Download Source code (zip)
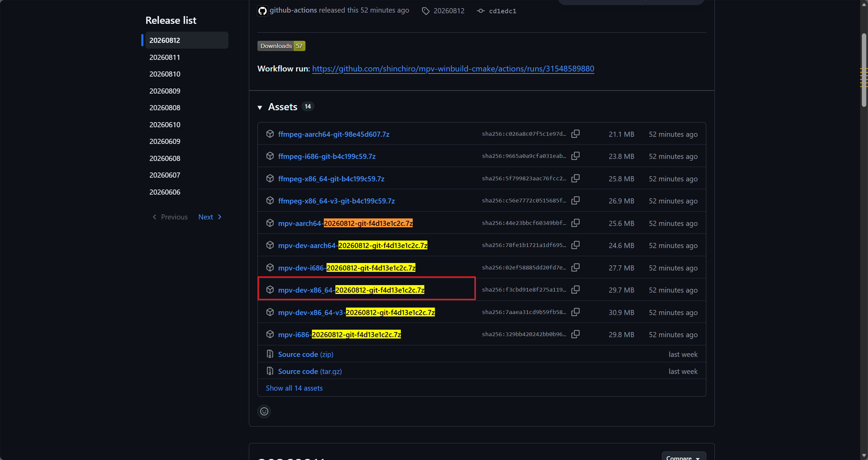 coord(305,355)
